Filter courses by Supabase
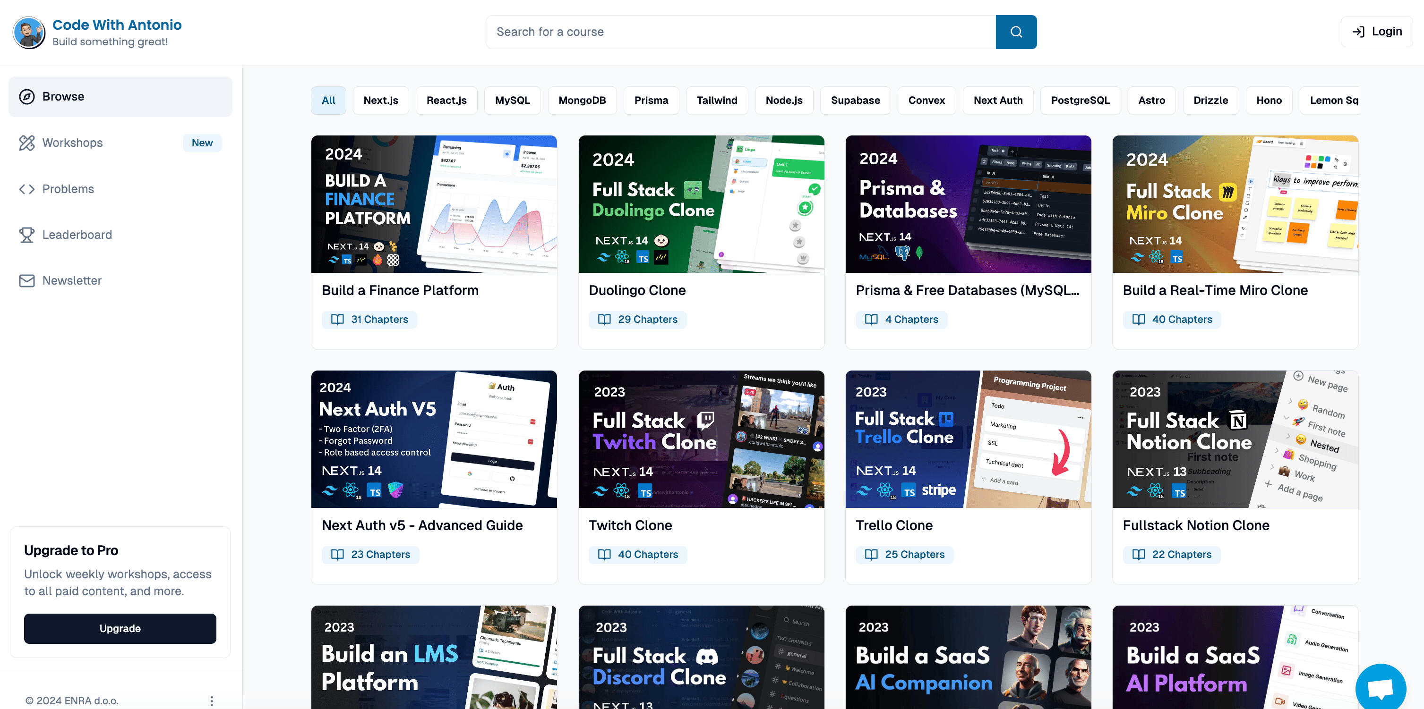The width and height of the screenshot is (1424, 709). coord(855,101)
